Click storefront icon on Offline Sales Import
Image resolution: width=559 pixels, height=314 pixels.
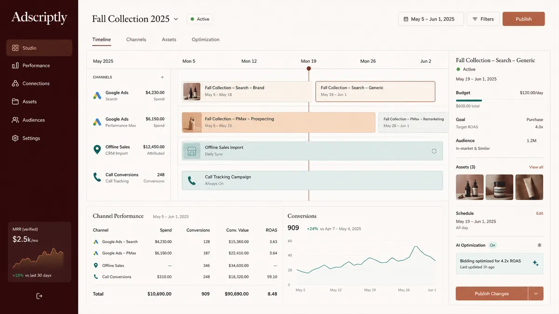191,151
